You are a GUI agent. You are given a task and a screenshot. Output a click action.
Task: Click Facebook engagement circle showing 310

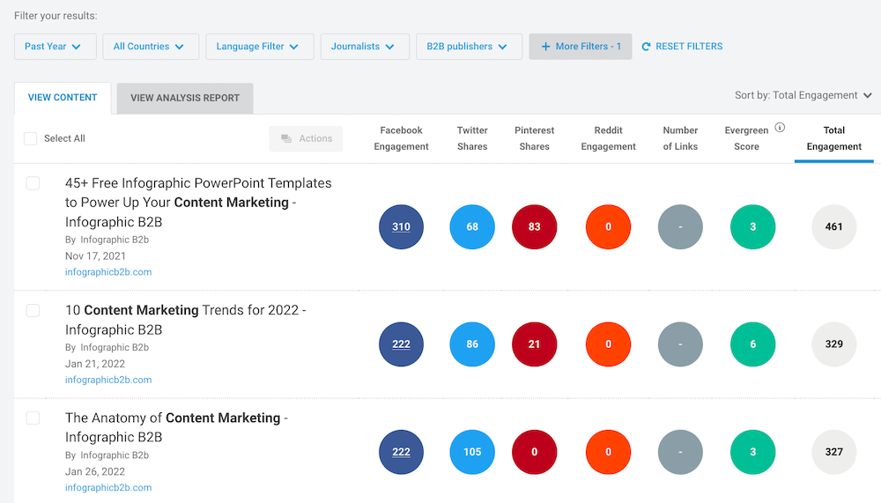tap(401, 226)
